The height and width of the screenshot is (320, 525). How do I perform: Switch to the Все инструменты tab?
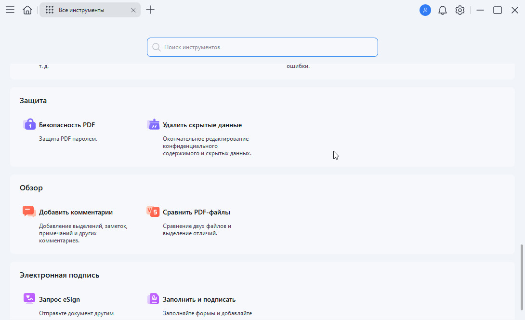pyautogui.click(x=82, y=10)
